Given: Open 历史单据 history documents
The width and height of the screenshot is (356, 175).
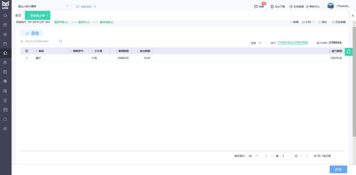Looking at the screenshot, I should pos(339,22).
